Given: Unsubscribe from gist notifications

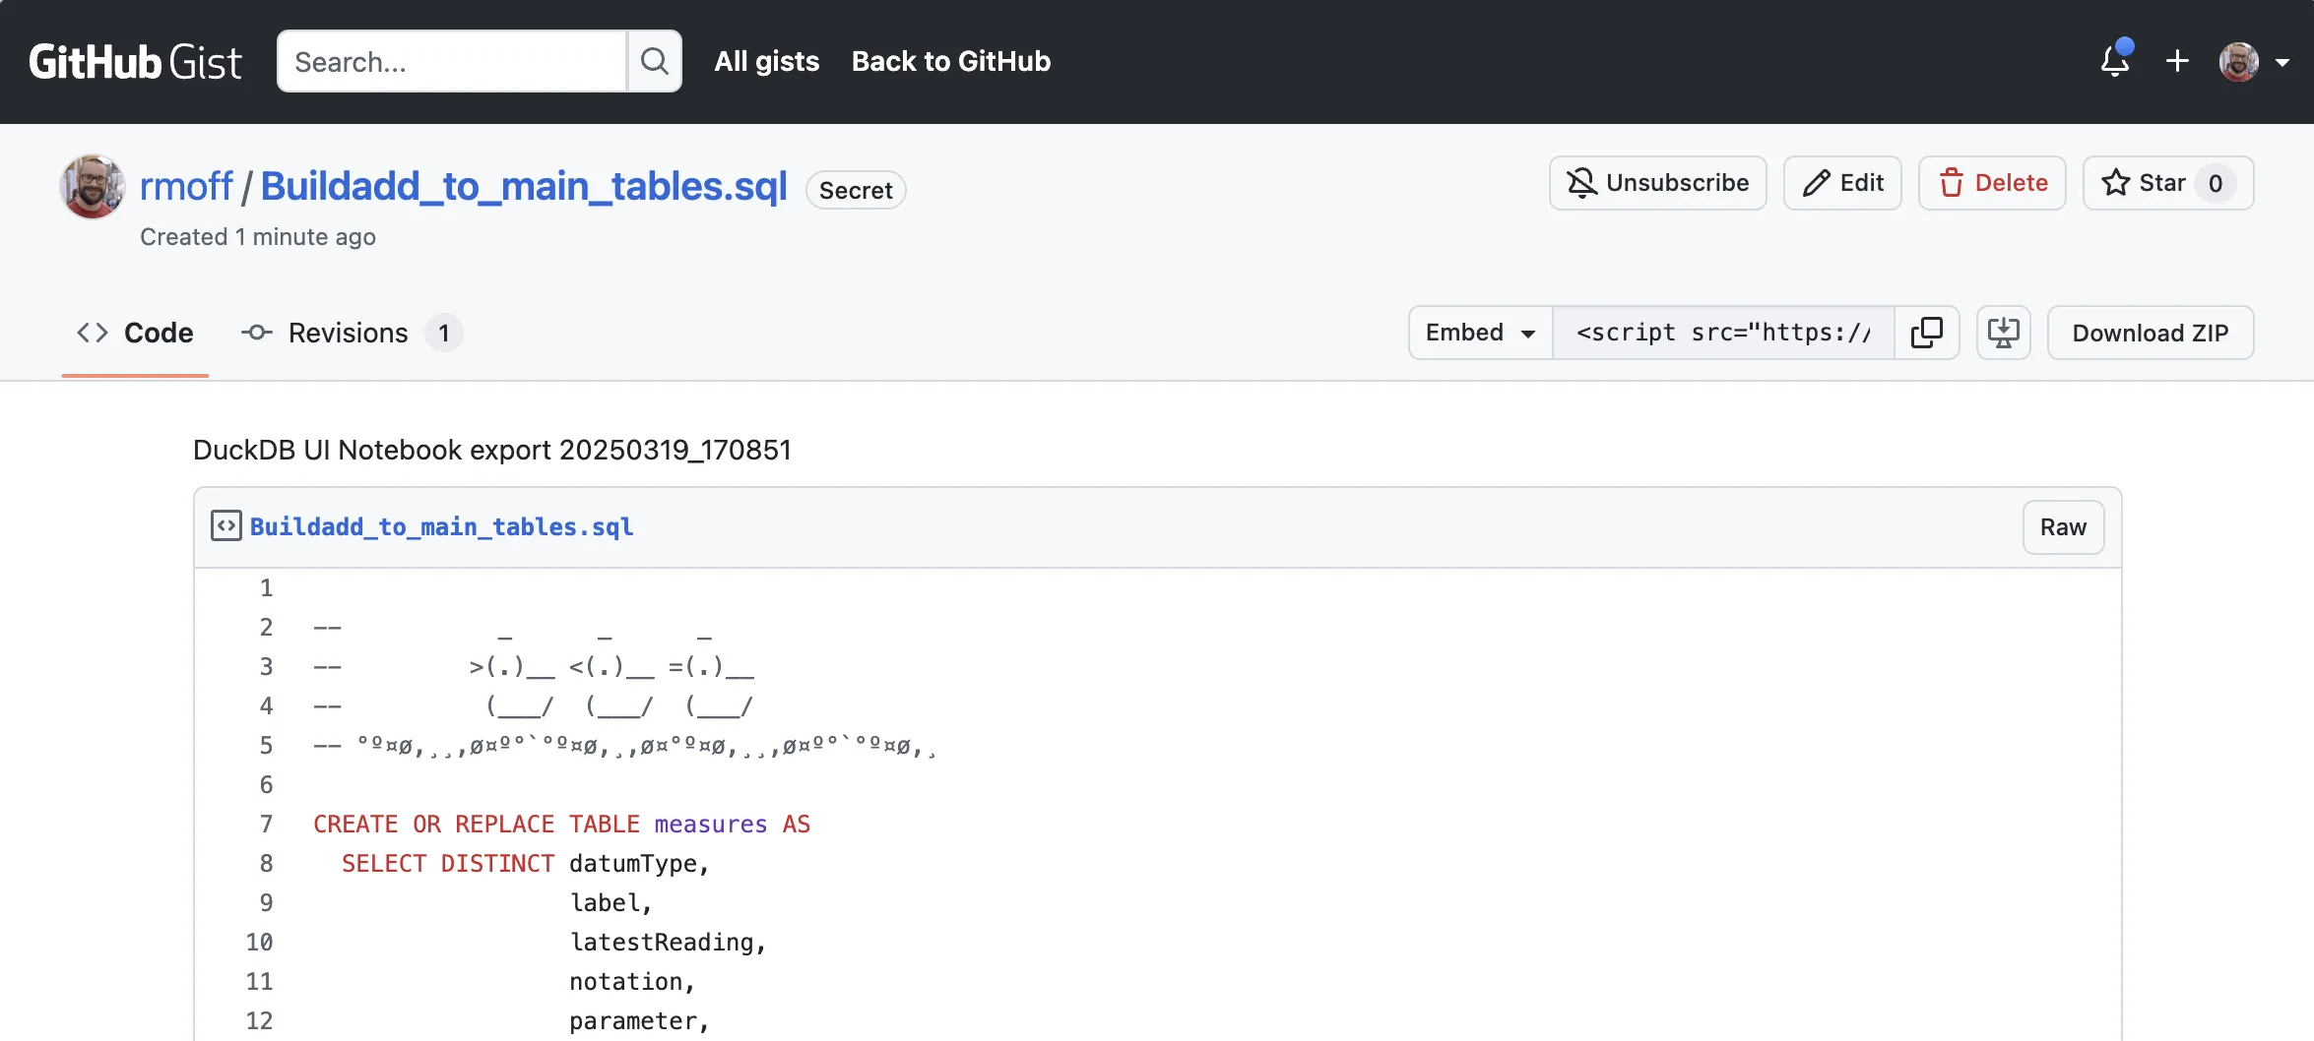Looking at the screenshot, I should pos(1656,183).
